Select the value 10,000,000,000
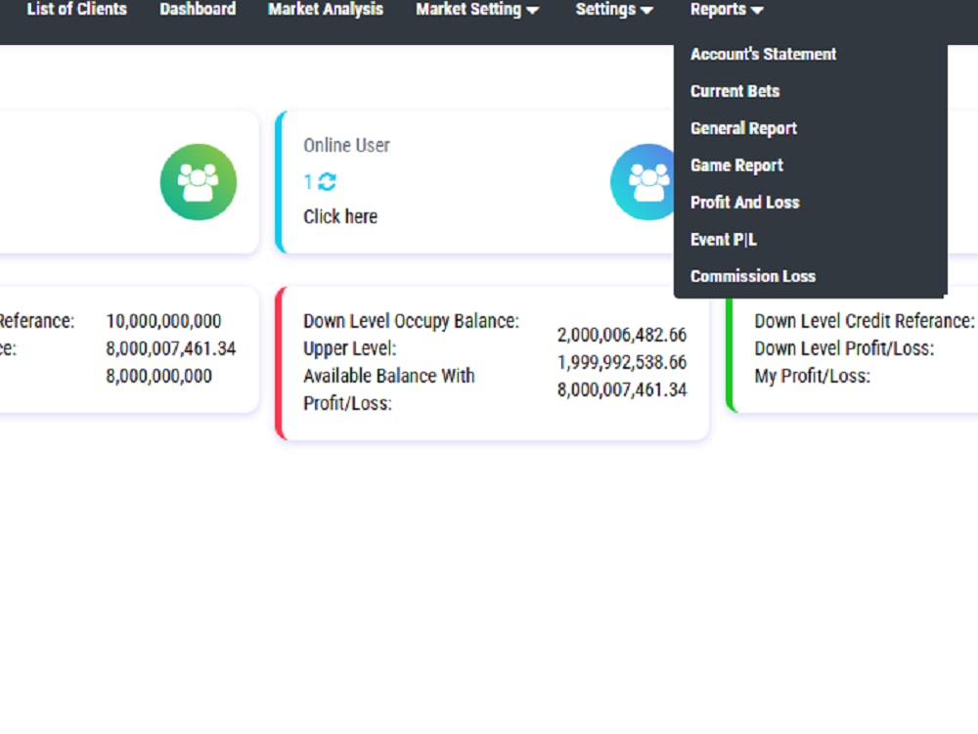 (163, 321)
